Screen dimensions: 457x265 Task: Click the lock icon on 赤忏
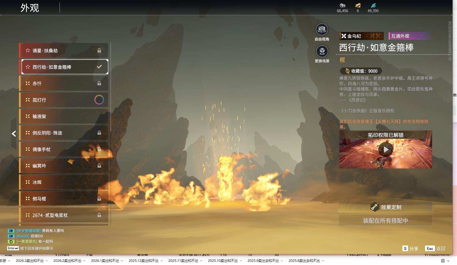coord(99,83)
